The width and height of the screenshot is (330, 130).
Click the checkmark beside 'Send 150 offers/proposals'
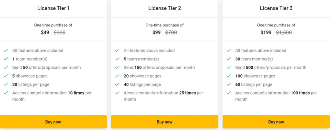(x=117, y=68)
